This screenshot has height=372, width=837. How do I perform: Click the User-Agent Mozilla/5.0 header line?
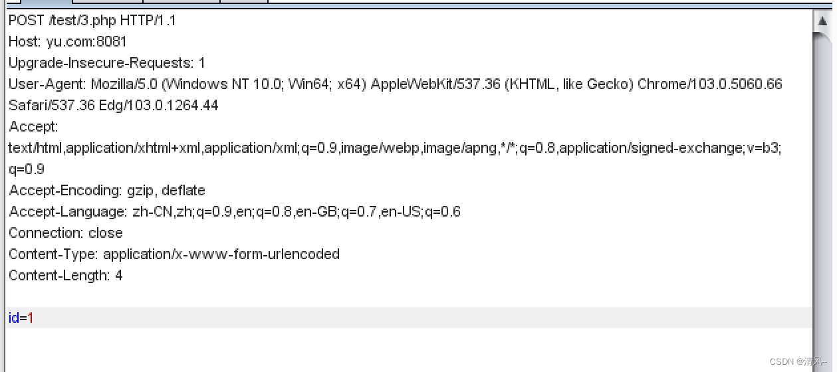396,84
